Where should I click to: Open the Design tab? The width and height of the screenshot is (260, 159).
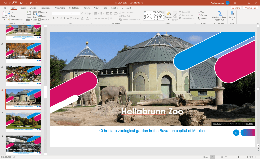(x=33, y=8)
